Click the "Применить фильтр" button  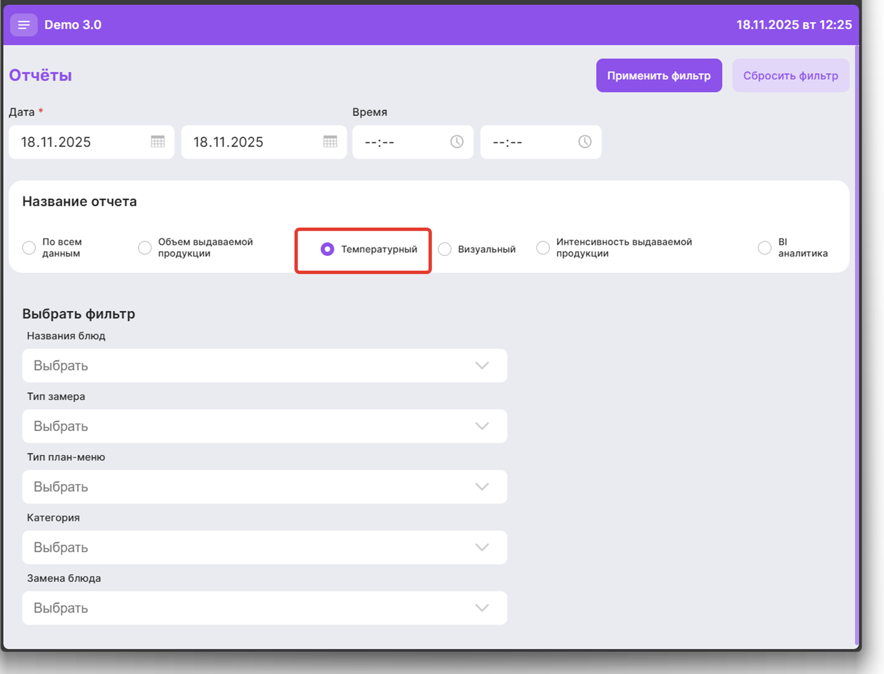tap(659, 75)
